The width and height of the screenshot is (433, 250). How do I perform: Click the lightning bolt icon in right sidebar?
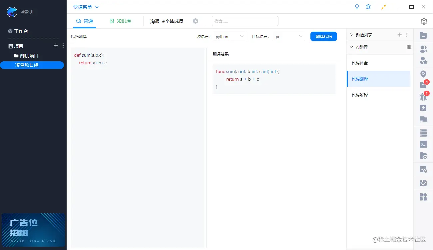tap(423, 108)
